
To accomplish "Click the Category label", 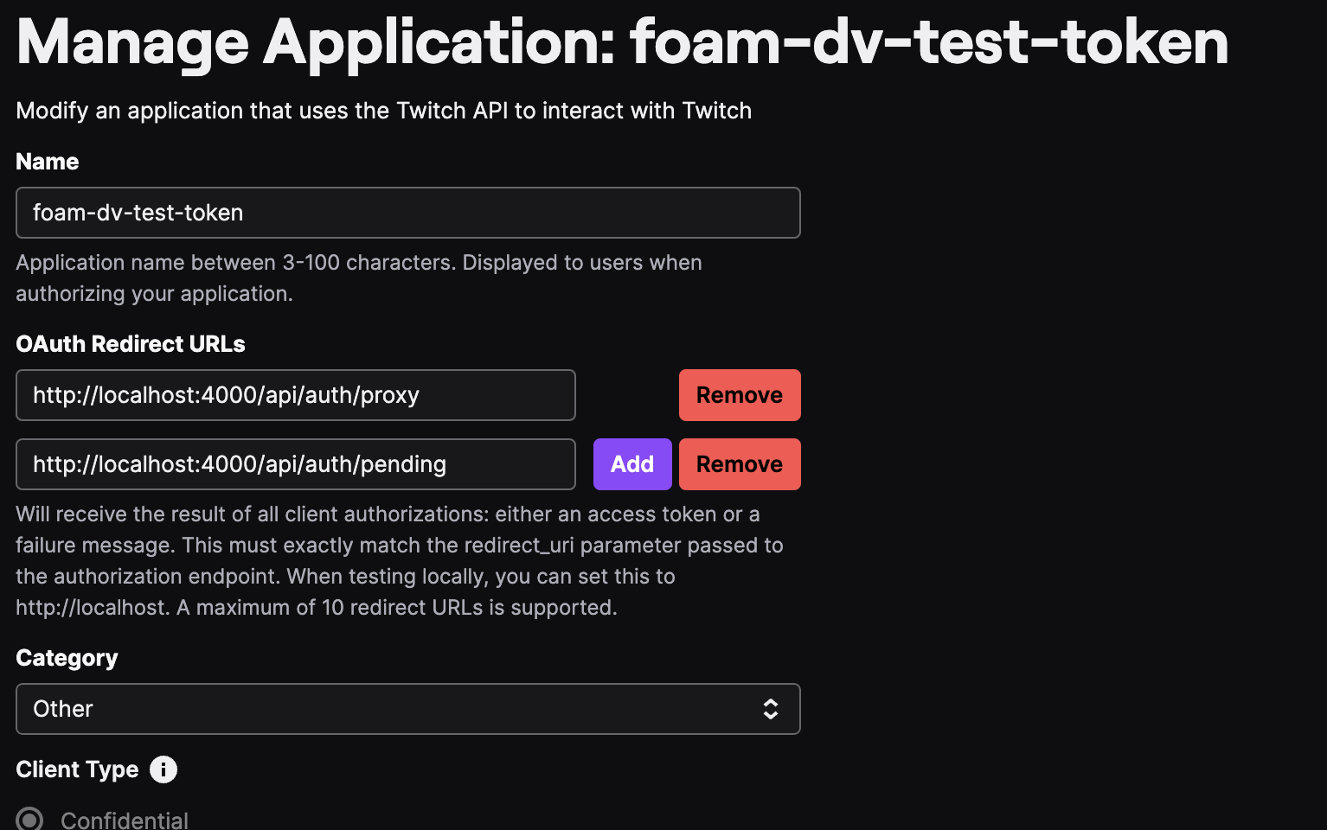I will pos(67,658).
